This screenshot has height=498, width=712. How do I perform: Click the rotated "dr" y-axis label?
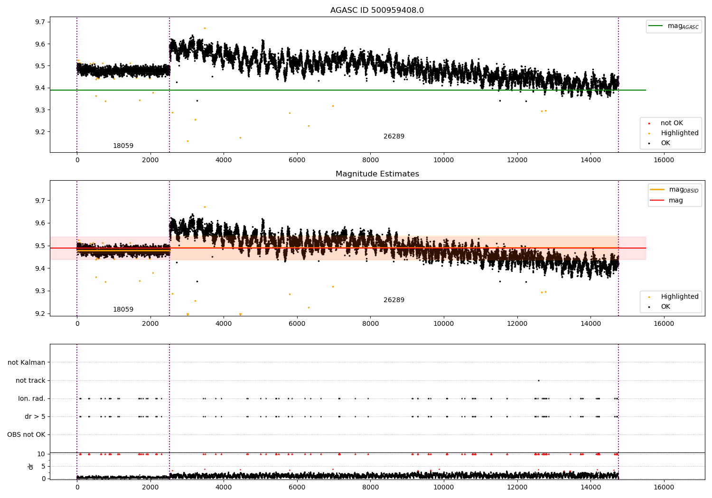31,466
